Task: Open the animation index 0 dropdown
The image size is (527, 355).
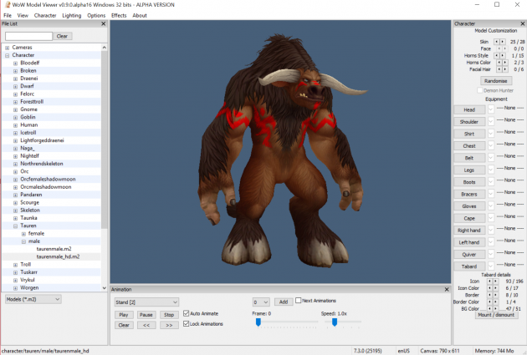Action: [261, 302]
